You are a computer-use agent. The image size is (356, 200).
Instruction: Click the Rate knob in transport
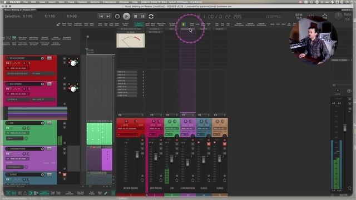pos(338,16)
